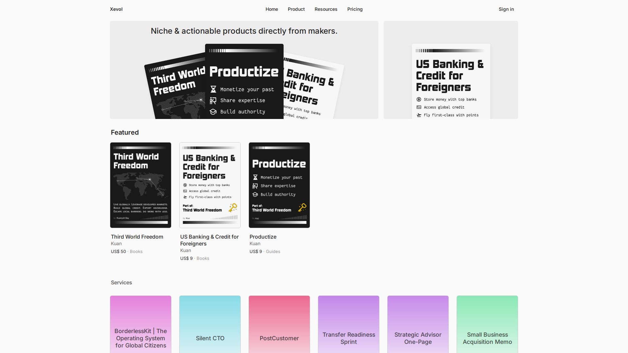
Task: Open the Product menu item
Action: (x=296, y=9)
